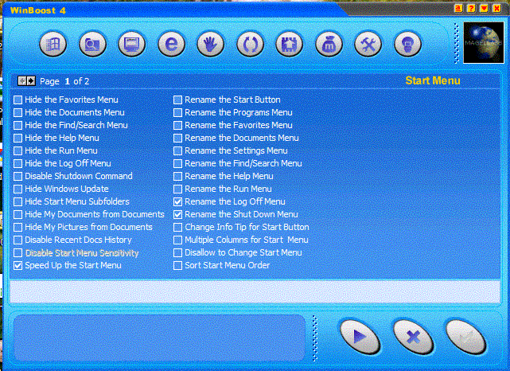Check Hide My Pictures from Documents
510x371 pixels.
[18, 227]
